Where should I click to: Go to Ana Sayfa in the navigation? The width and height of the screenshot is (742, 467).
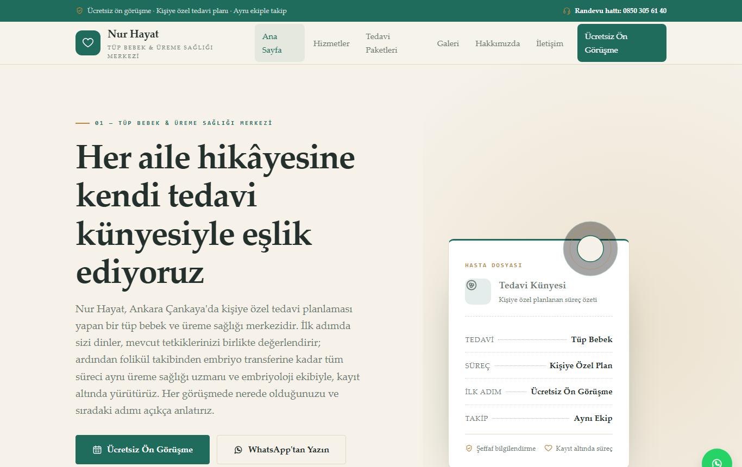[280, 43]
